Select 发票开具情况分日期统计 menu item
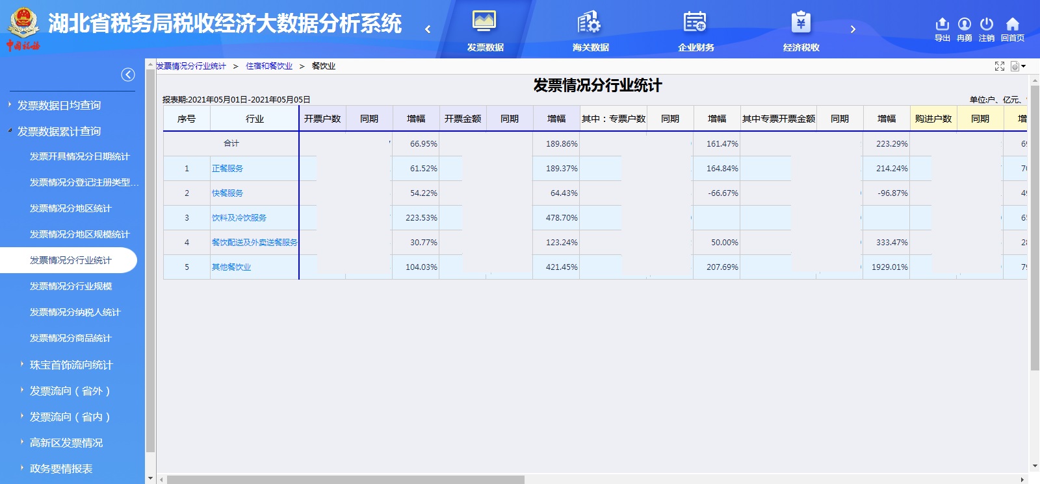The image size is (1040, 484). pos(79,156)
